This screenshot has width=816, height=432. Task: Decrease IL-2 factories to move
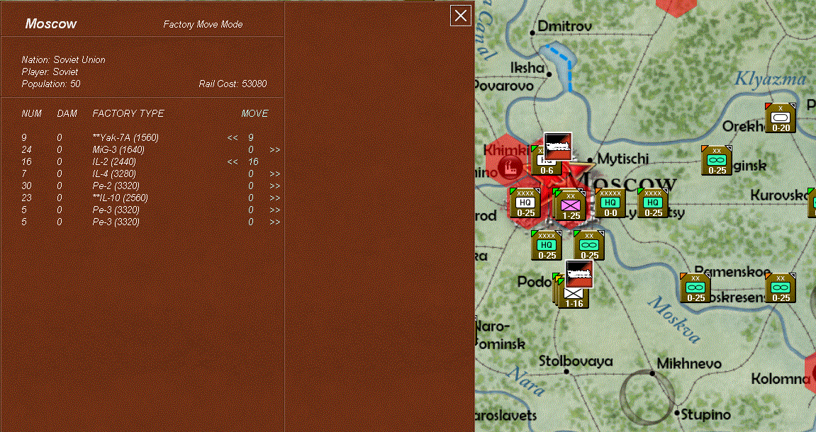click(x=233, y=161)
